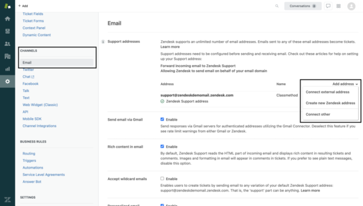Choose Create new Zendesk address

[x=330, y=103]
